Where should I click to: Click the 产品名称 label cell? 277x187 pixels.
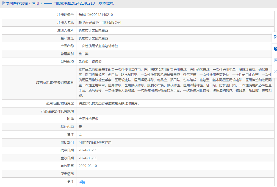click(39, 46)
